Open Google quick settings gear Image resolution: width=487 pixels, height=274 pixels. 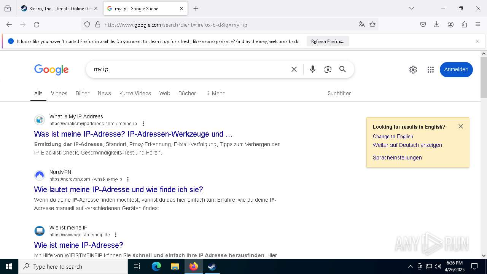(x=413, y=70)
